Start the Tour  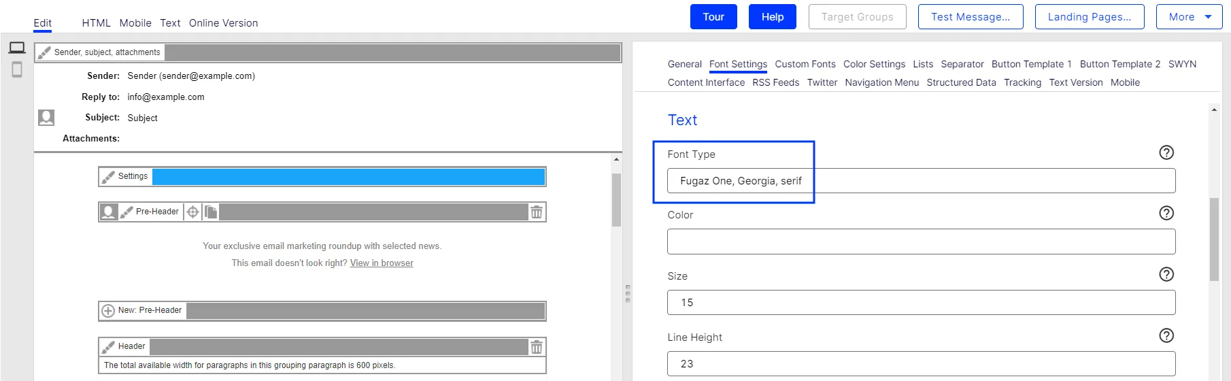(713, 17)
